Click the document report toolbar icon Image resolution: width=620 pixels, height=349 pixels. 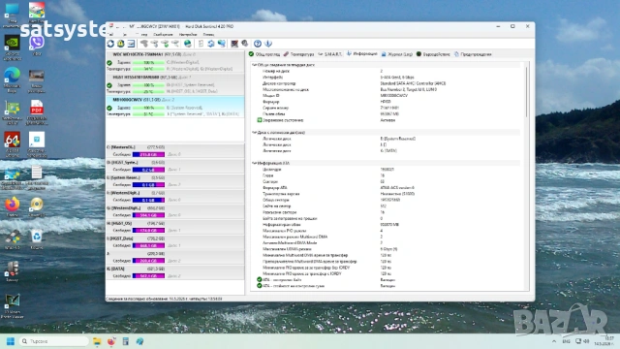tap(201, 44)
